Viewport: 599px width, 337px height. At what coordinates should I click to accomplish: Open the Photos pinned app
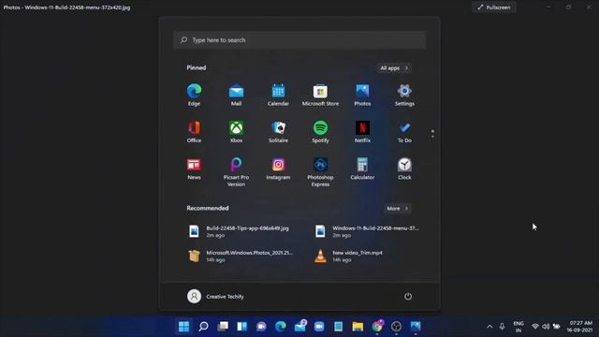pyautogui.click(x=362, y=95)
